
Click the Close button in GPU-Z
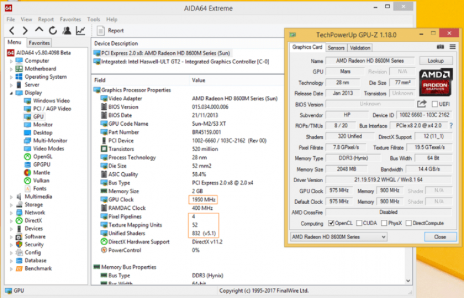tap(440, 237)
